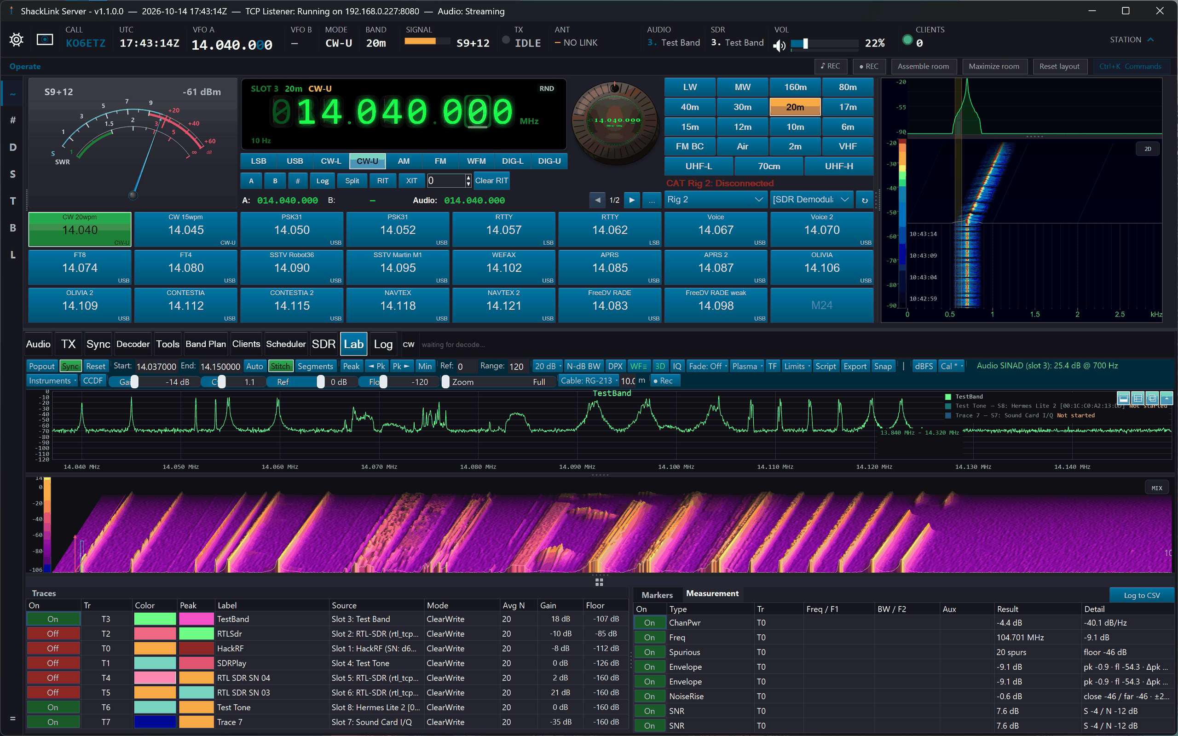Screen dimensions: 1178x736
Task: Collapse spectrum overlay with up-arrow icon
Action: [x=1166, y=398]
